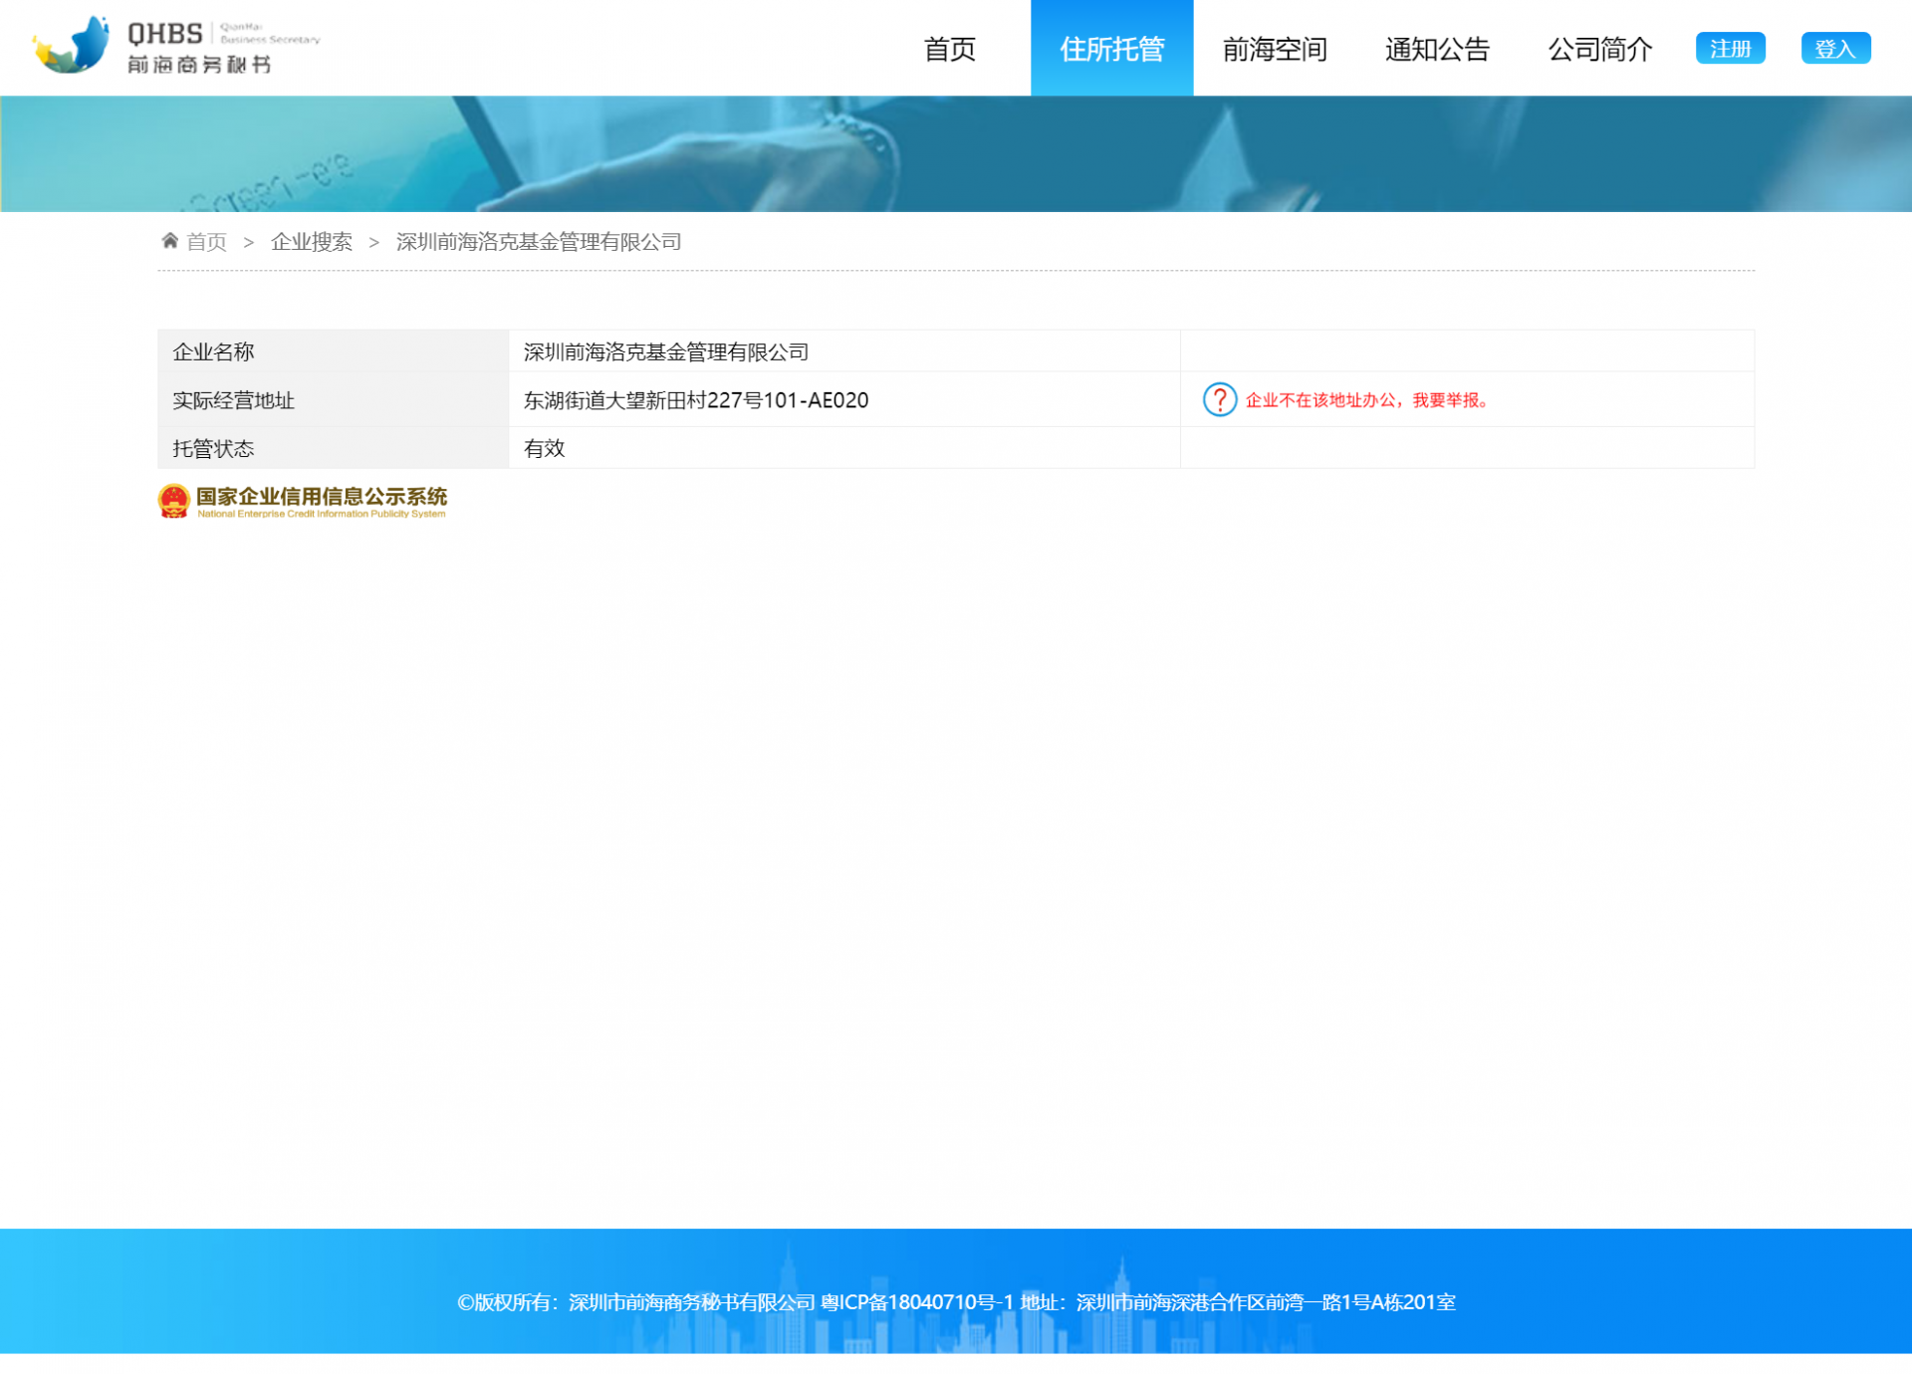This screenshot has width=1912, height=1374.
Task: Click the QHBS bird logo icon
Action: point(72,46)
